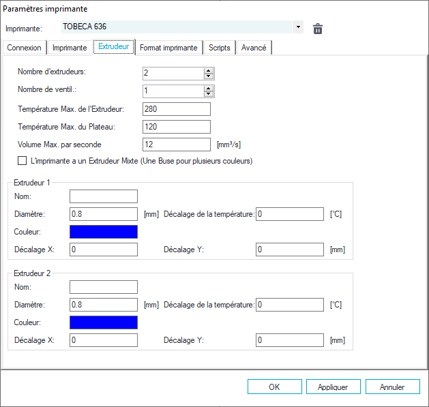This screenshot has width=429, height=407.
Task: Pick the Extrudeur 1 blue color swatch
Action: coord(104,232)
